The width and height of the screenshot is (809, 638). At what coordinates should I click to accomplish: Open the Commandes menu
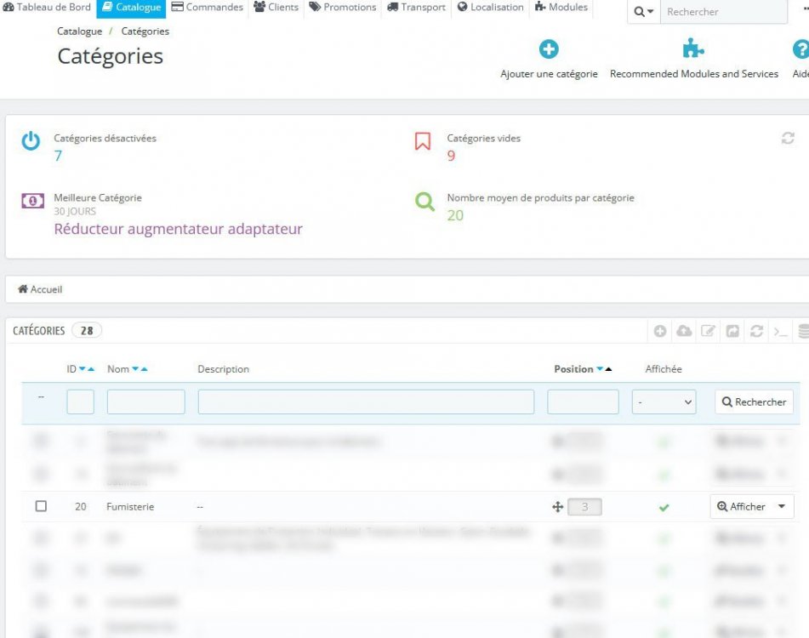[x=207, y=7]
